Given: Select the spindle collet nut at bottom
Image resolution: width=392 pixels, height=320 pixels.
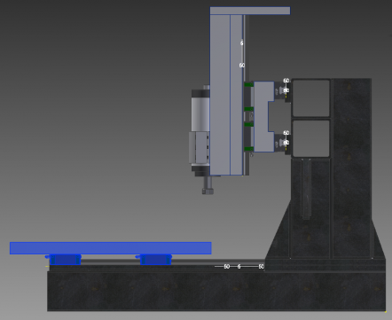Looking at the screenshot, I should pyautogui.click(x=208, y=191).
